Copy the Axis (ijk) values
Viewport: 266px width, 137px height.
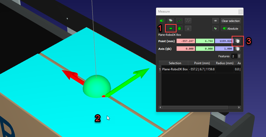238,49
